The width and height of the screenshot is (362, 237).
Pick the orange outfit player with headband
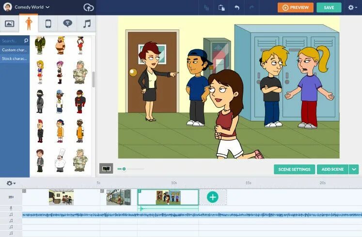tap(80, 131)
